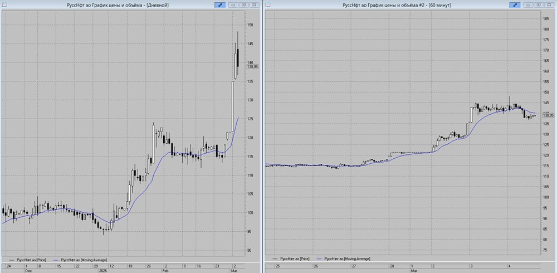Screen dimensions: 557x273
Task: Minimize the daily chart window
Action: [233, 5]
